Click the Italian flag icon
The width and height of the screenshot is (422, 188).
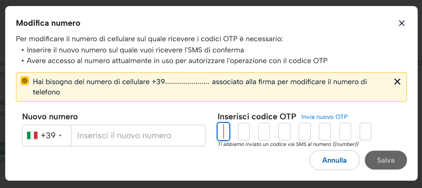coord(32,136)
